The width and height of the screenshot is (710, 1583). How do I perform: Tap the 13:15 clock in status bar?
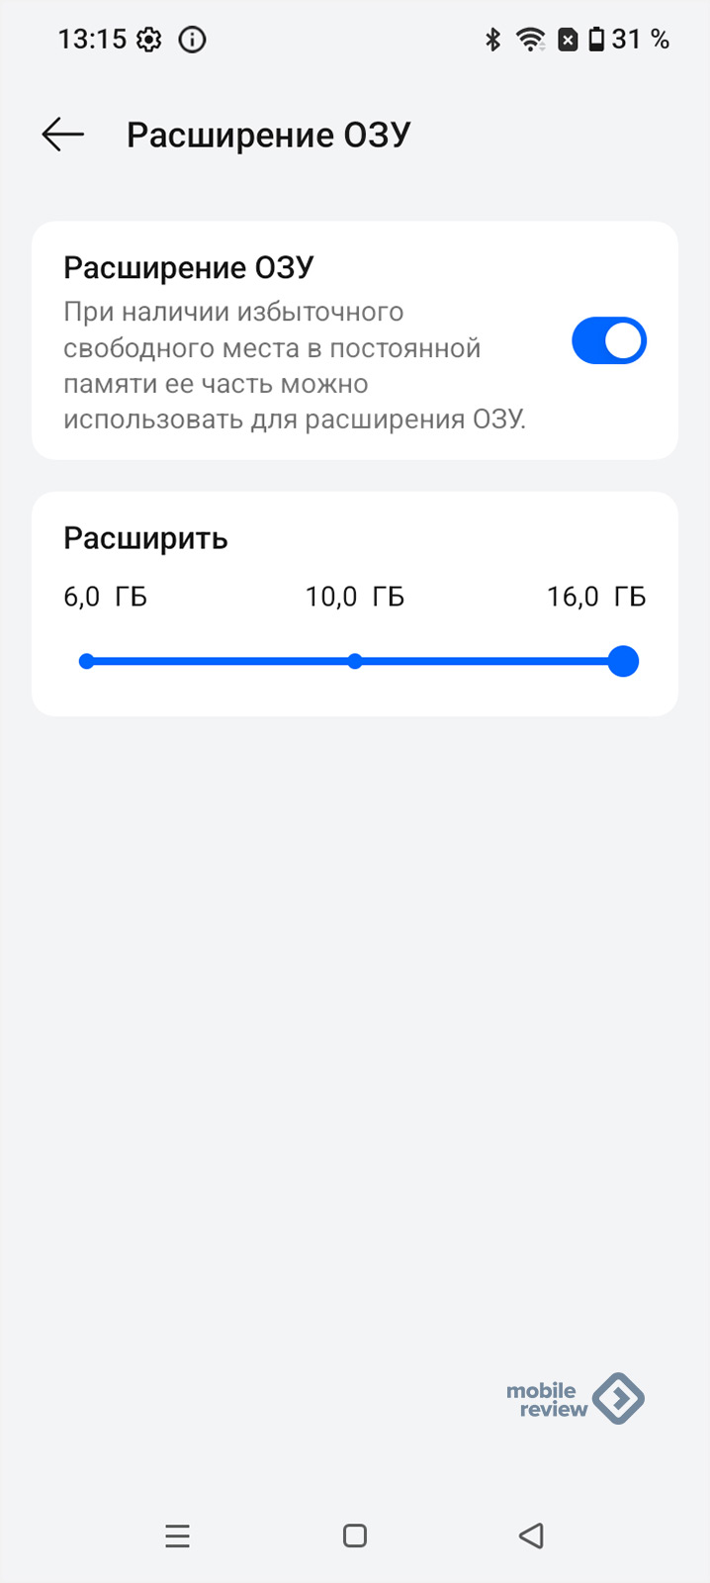click(x=92, y=40)
